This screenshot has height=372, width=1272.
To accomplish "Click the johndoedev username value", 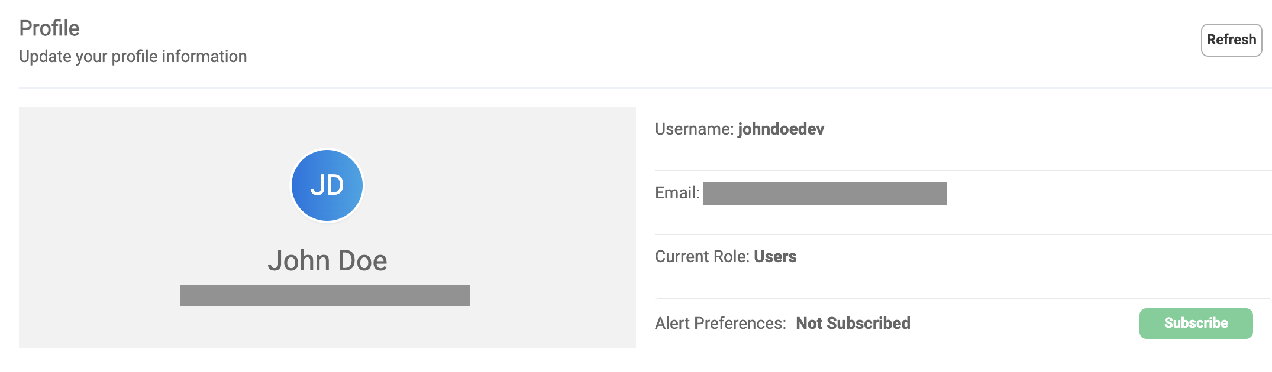I will click(x=781, y=129).
